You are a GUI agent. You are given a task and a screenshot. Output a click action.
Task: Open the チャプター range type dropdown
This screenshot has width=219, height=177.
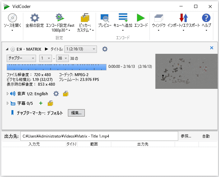(x=21, y=58)
